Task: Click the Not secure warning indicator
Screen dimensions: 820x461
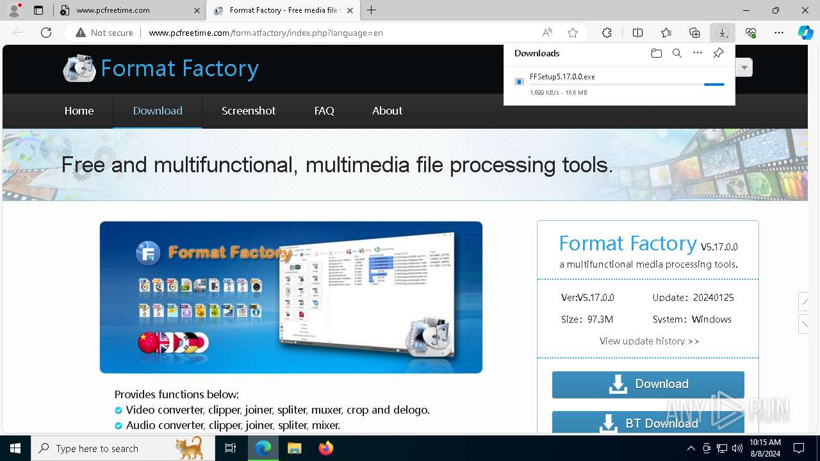Action: point(104,33)
